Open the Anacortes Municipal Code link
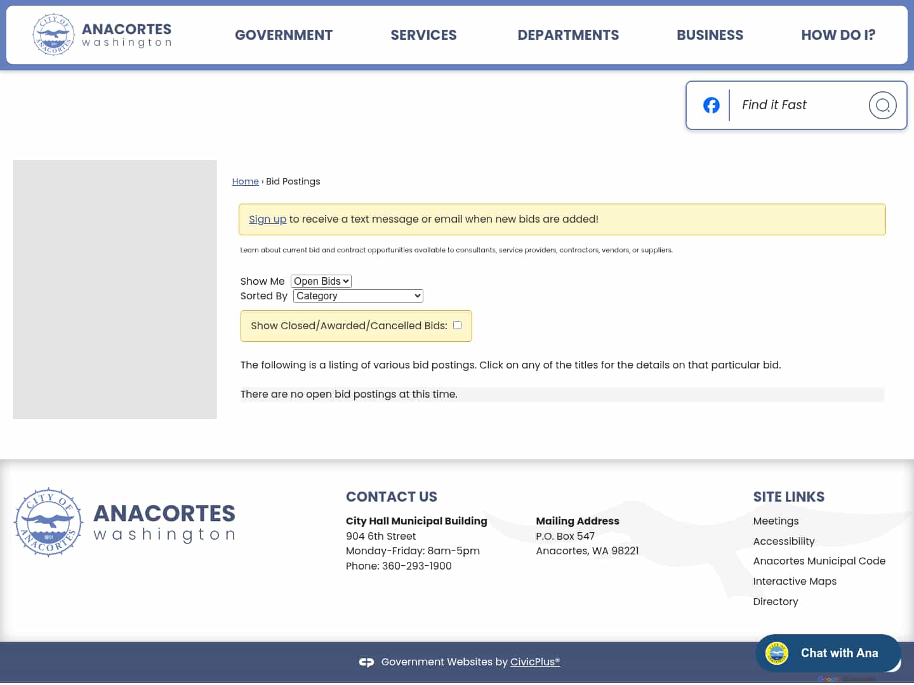Screen dimensions: 914x685 point(819,561)
